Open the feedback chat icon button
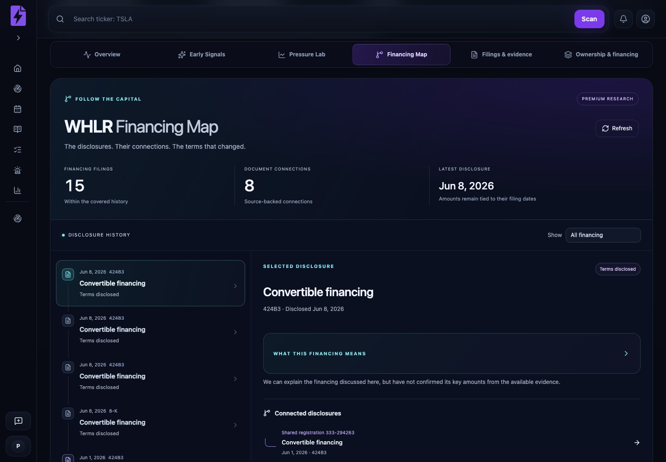The height and width of the screenshot is (462, 666). (18, 421)
